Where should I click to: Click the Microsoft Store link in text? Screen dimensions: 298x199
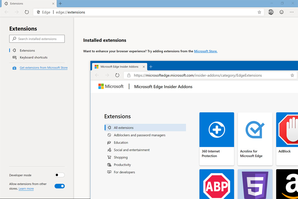click(x=205, y=51)
